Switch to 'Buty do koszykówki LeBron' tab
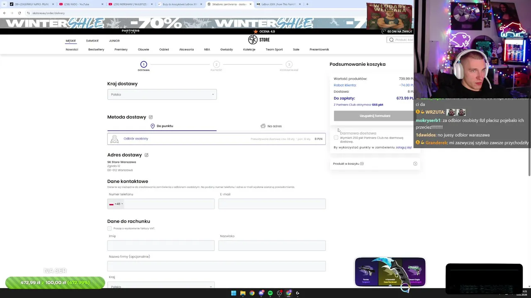Screen dimensions: 531x298 point(179,4)
